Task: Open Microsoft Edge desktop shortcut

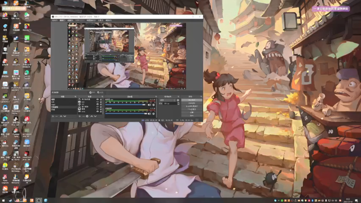Action: pos(5,120)
